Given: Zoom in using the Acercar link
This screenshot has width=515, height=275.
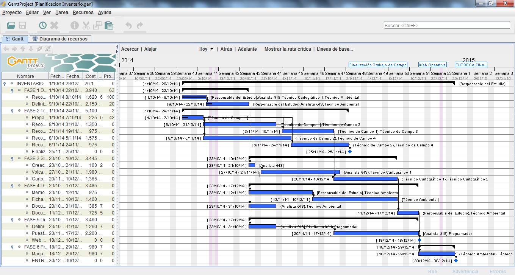Looking at the screenshot, I should tap(130, 49).
